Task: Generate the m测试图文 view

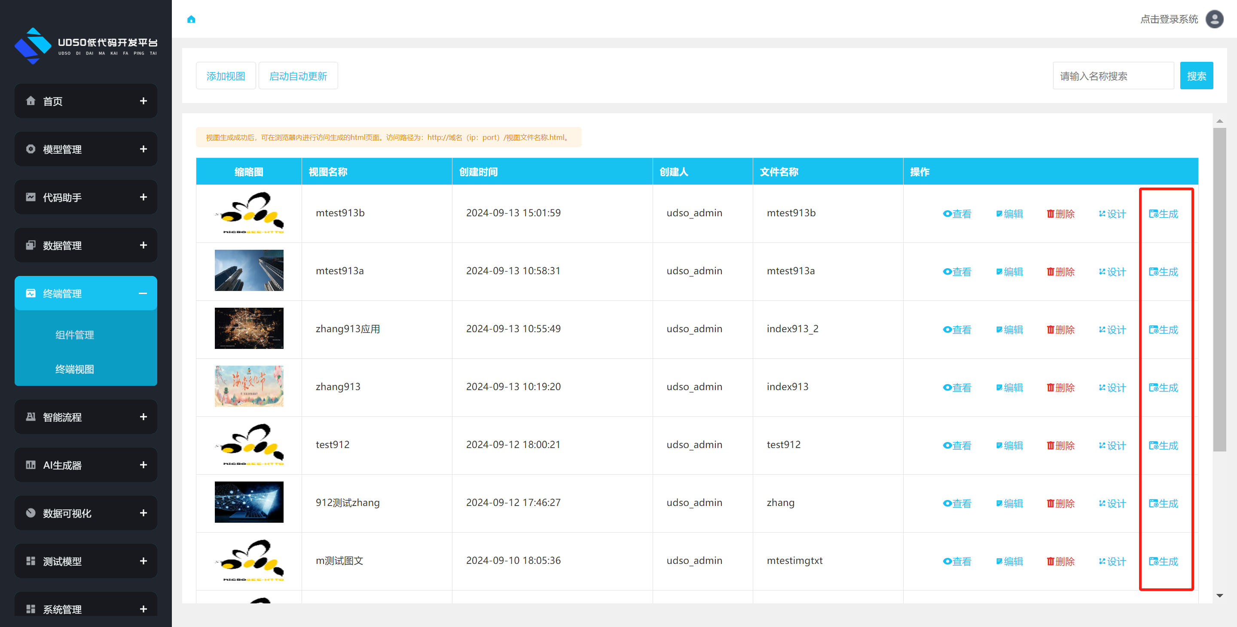Action: pyautogui.click(x=1163, y=562)
